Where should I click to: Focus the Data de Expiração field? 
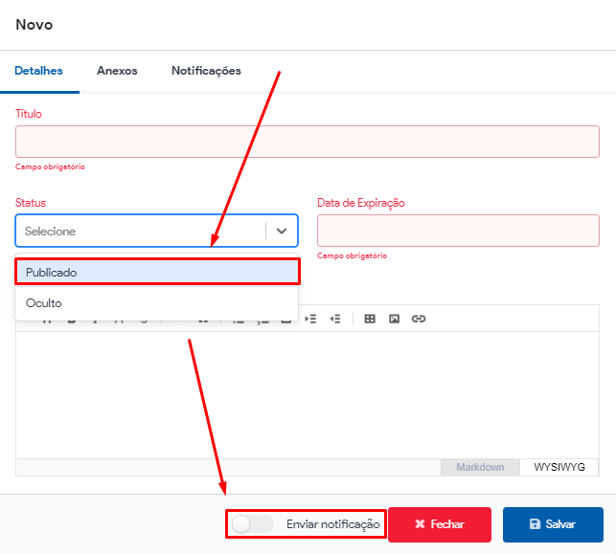(458, 231)
